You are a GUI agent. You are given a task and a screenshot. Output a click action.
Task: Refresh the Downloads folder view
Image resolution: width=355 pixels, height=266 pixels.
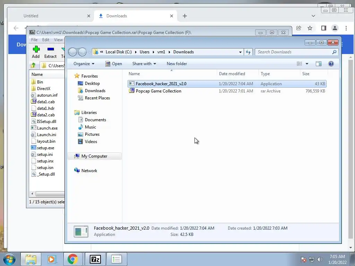pyautogui.click(x=248, y=52)
